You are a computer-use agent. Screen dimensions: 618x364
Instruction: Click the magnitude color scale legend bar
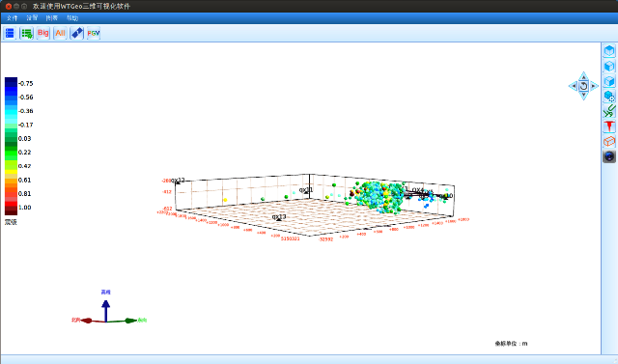pos(11,146)
